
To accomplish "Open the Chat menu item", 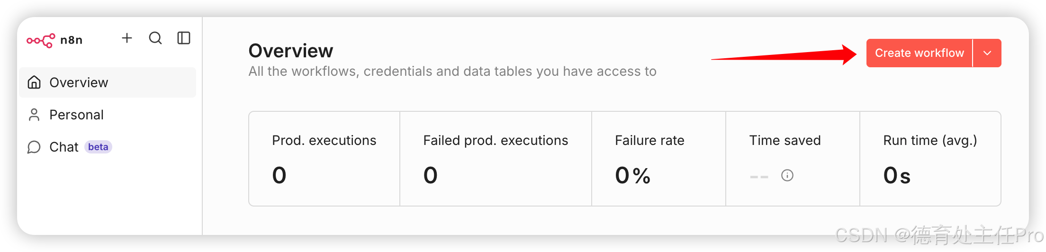I will (63, 147).
